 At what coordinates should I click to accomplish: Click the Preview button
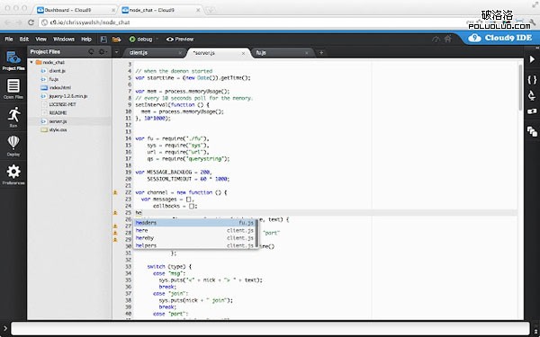pyautogui.click(x=180, y=40)
